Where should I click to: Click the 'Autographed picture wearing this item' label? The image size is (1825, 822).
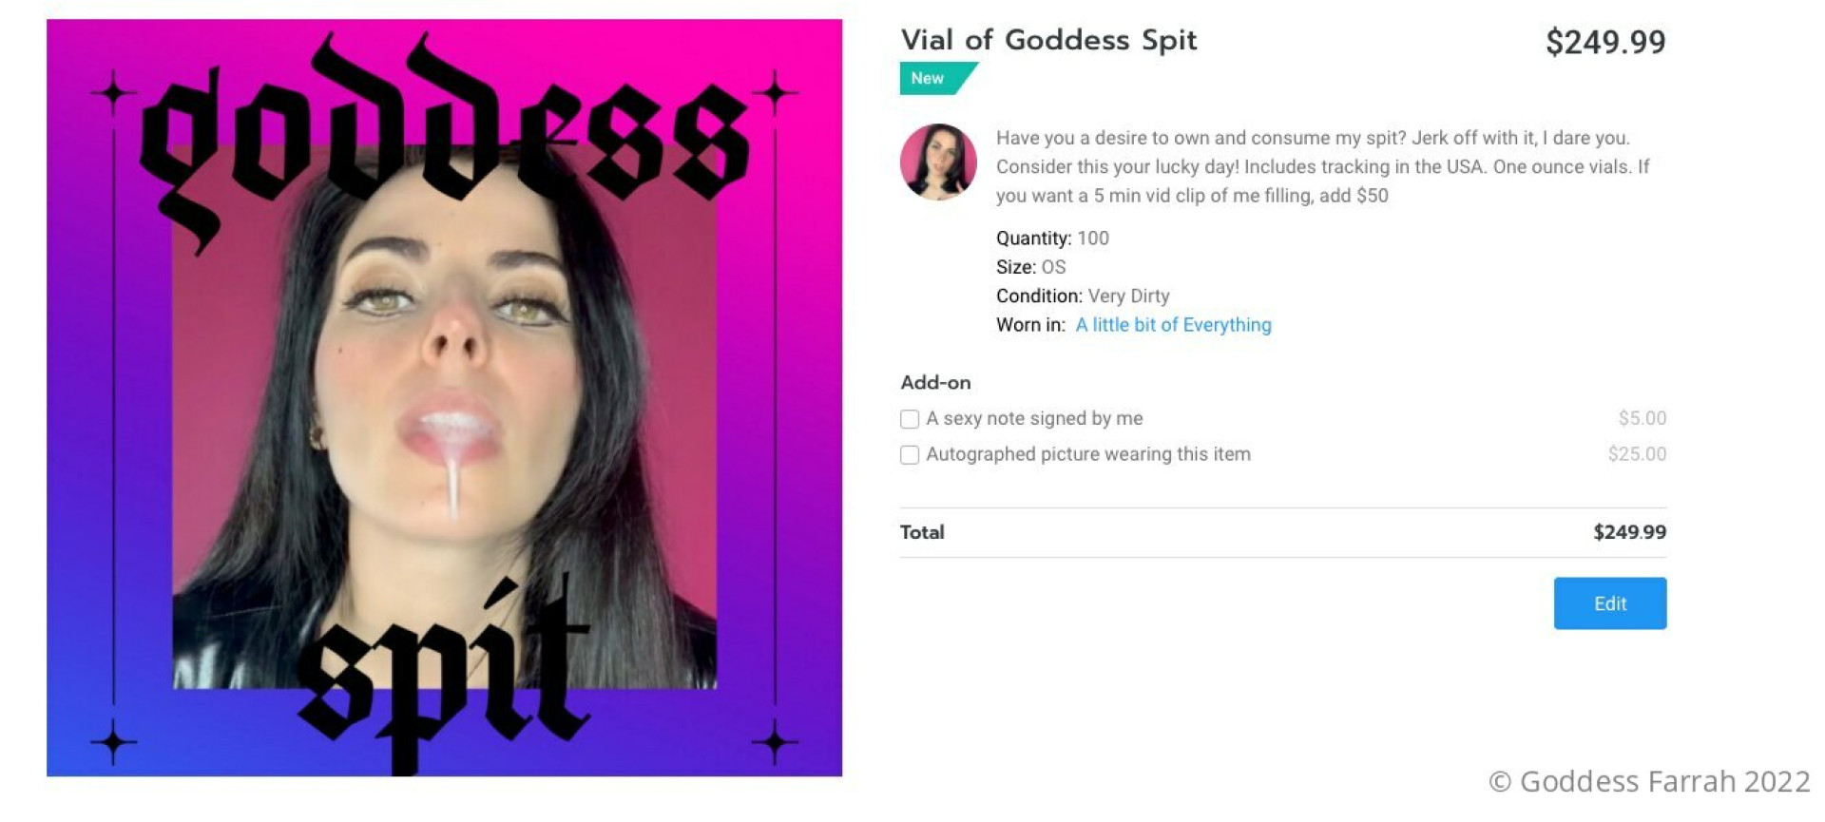coord(1088,454)
